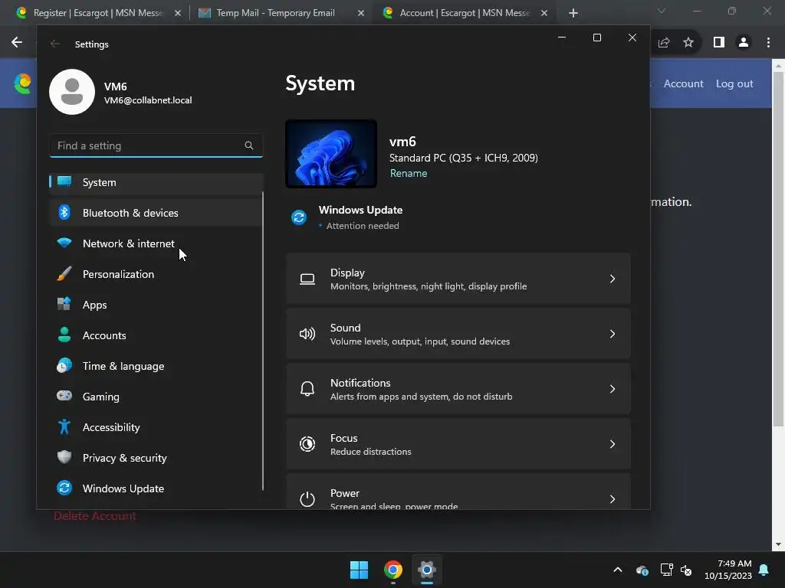Click Chrome icon in taskbar

click(393, 570)
